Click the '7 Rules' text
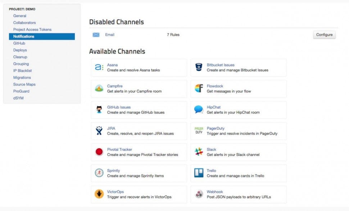Viewport: 349px width, 211px height. coord(173,35)
